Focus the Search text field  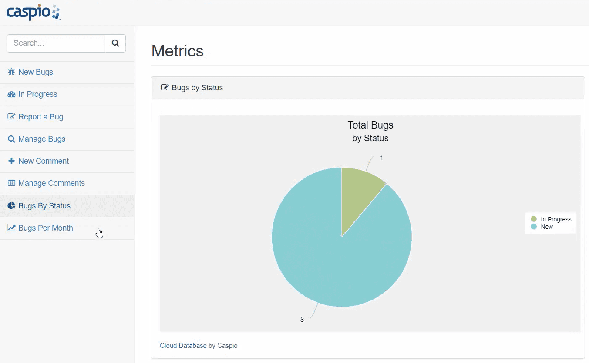56,43
